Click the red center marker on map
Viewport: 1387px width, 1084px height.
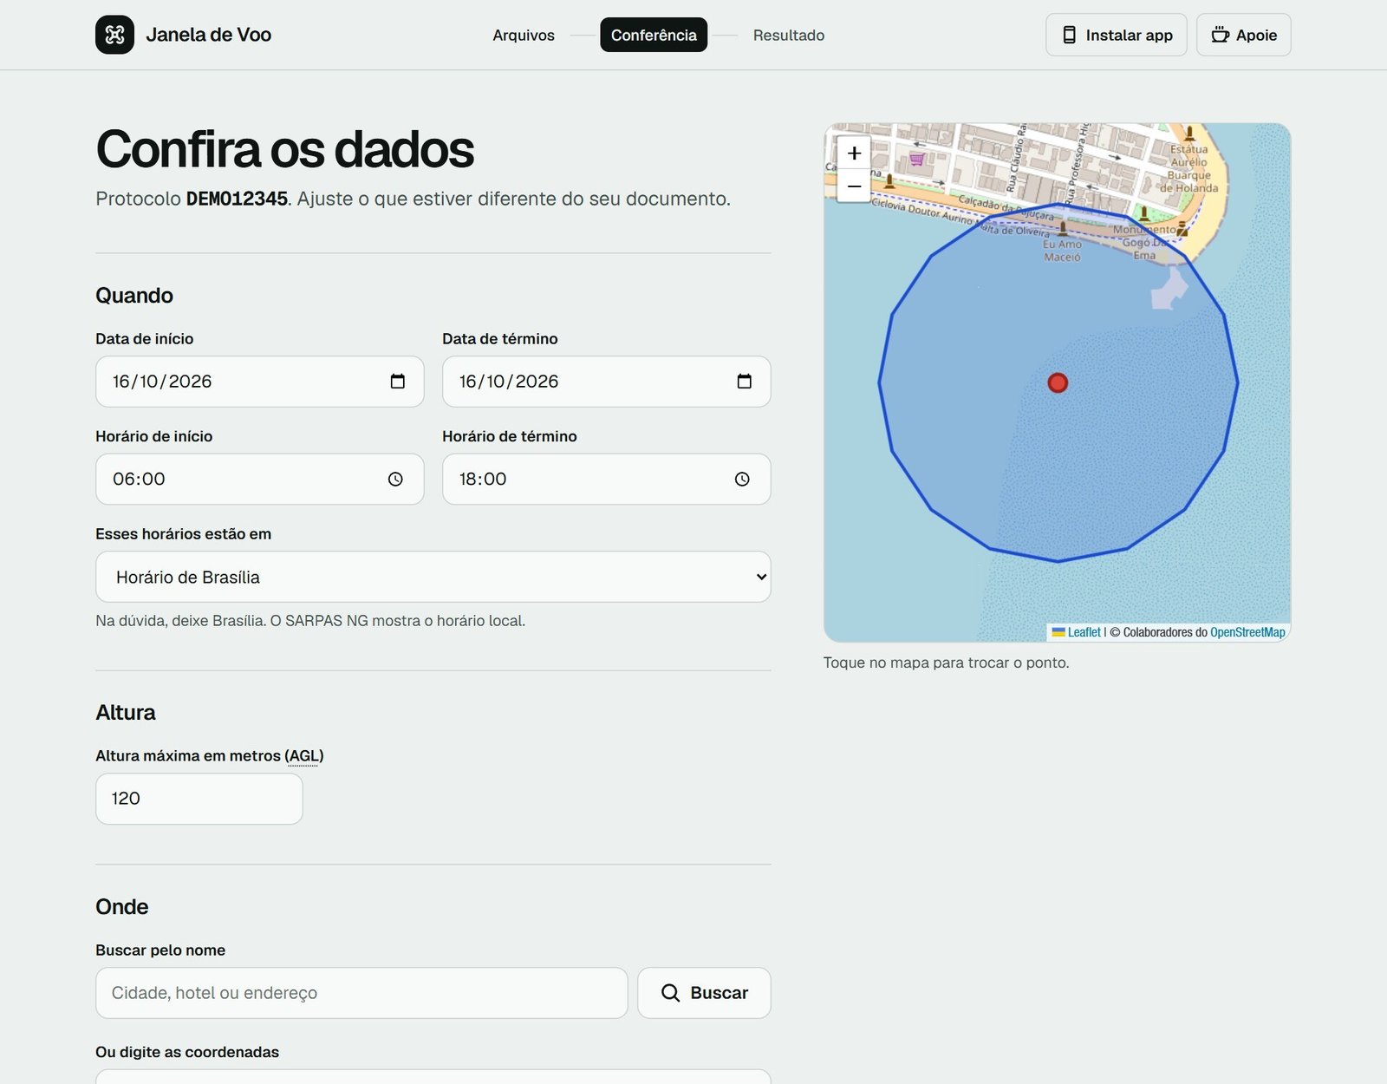coord(1058,382)
